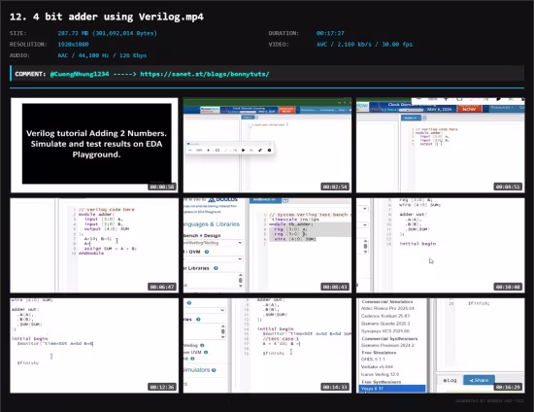The image size is (534, 412).
Task: Click the Simulators heading in the 00:14:33 frame
Action: click(x=196, y=370)
